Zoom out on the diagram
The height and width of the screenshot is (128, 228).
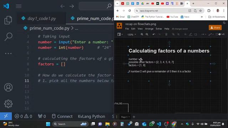(147, 34)
